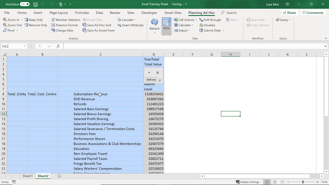Open the floating POV toolbar dropdown arrow
Screen dimensions: 329x185
click(149, 73)
